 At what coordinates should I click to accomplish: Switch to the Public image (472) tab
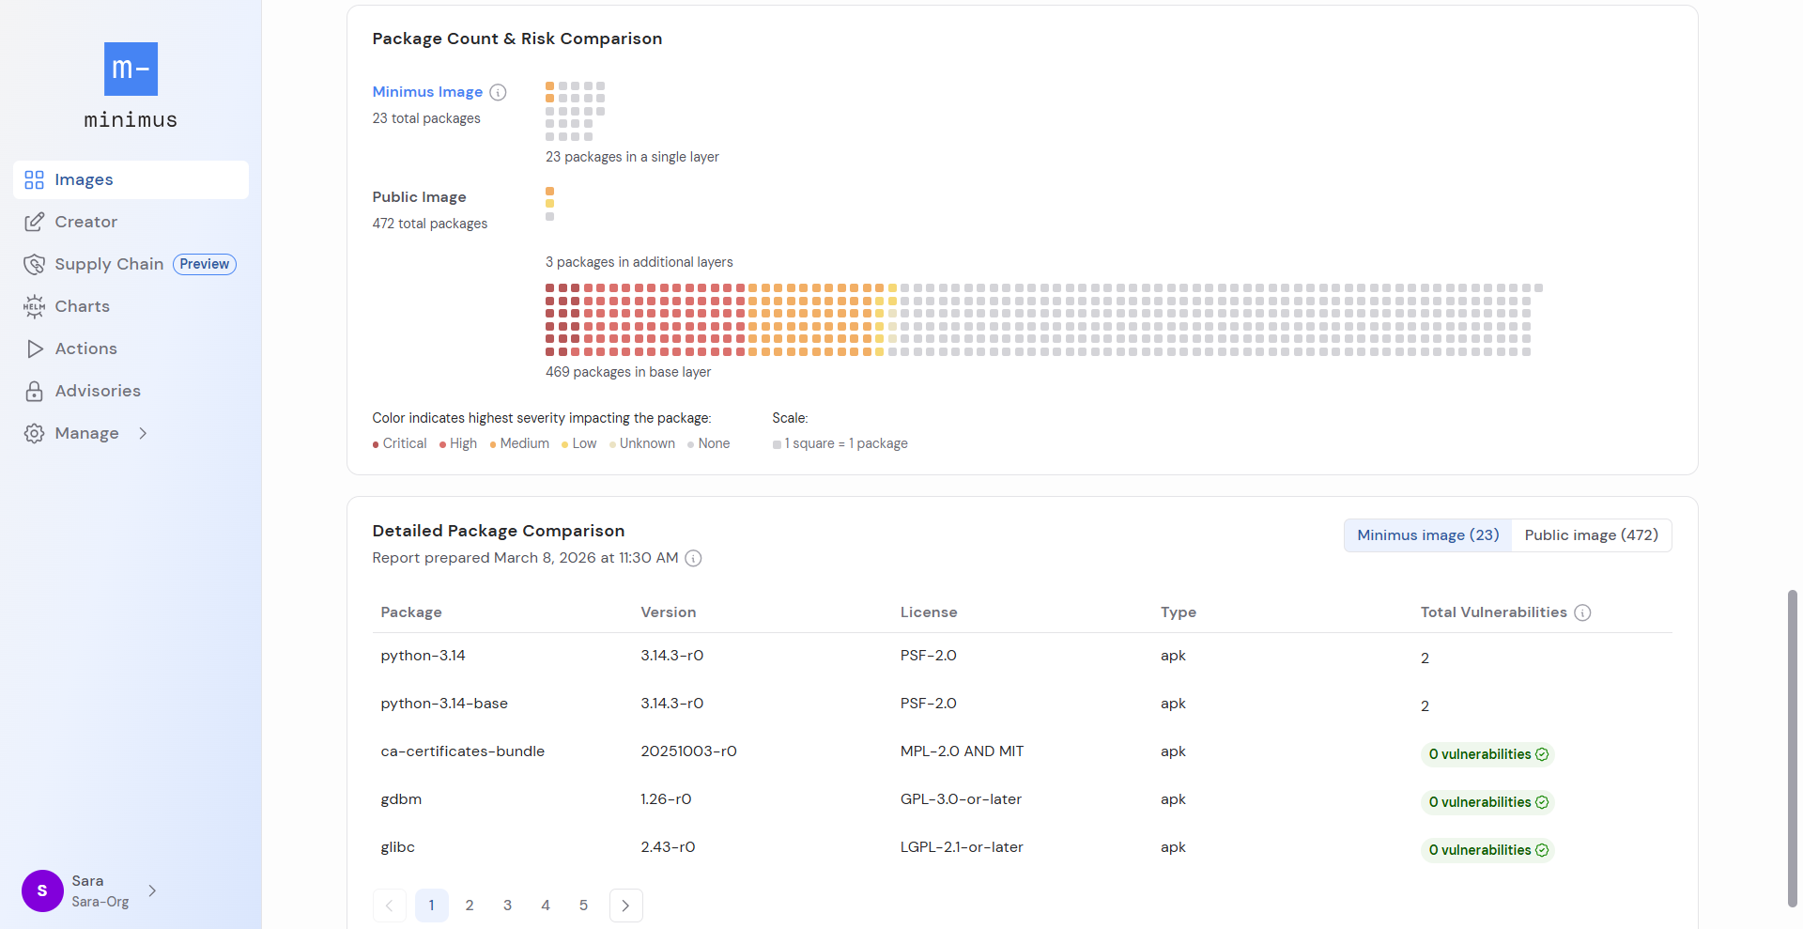click(1592, 535)
